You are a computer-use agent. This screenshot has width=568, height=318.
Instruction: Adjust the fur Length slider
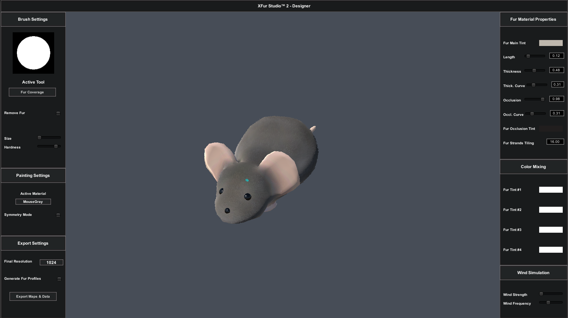[x=535, y=56]
